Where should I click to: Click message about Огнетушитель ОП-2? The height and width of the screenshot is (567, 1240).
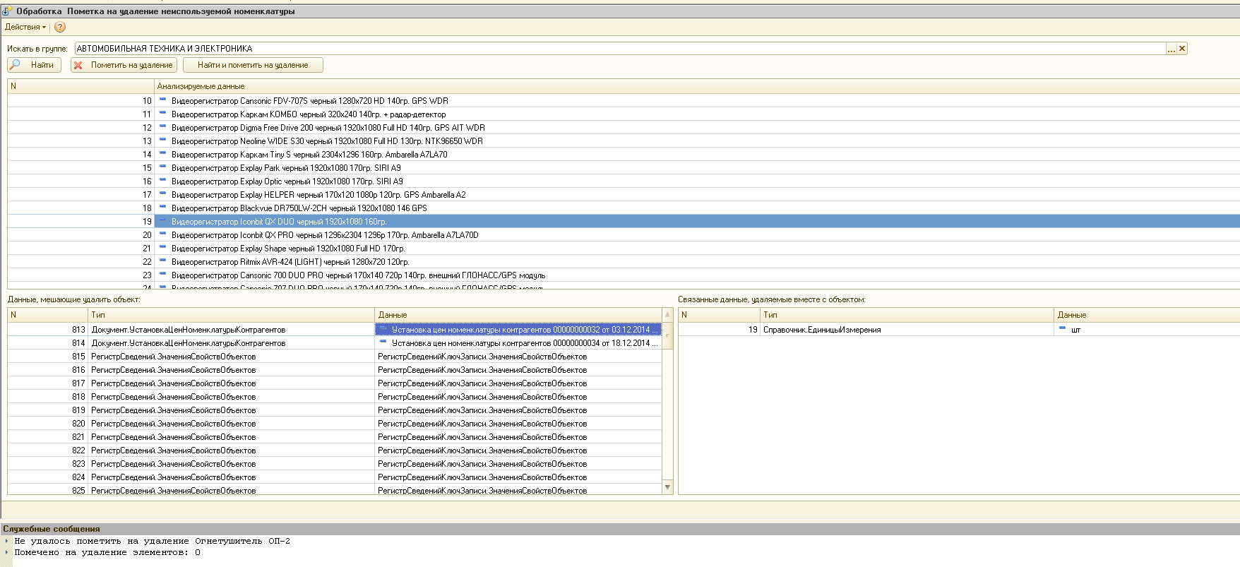(152, 542)
